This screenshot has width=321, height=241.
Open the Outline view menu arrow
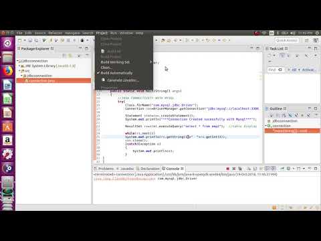tap(316, 115)
